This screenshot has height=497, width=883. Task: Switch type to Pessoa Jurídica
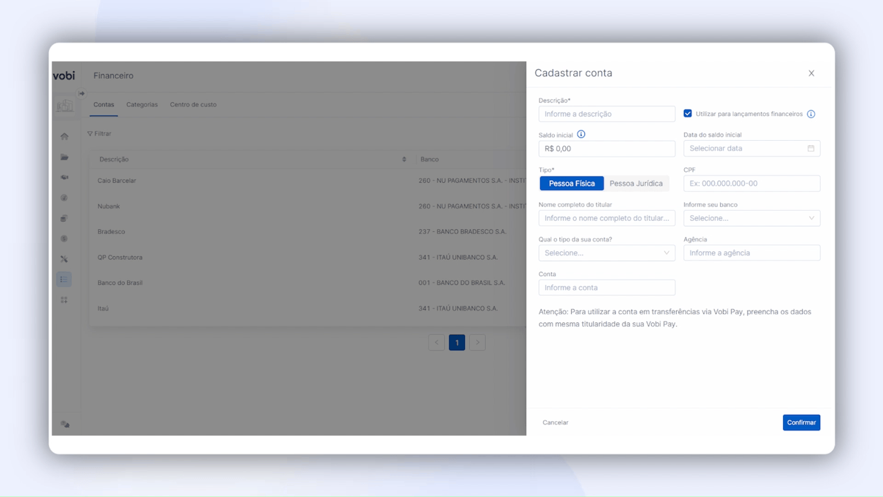[x=636, y=184]
